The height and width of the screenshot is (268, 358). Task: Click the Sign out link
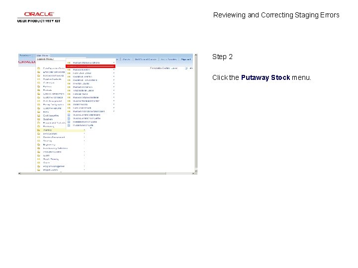(x=185, y=59)
